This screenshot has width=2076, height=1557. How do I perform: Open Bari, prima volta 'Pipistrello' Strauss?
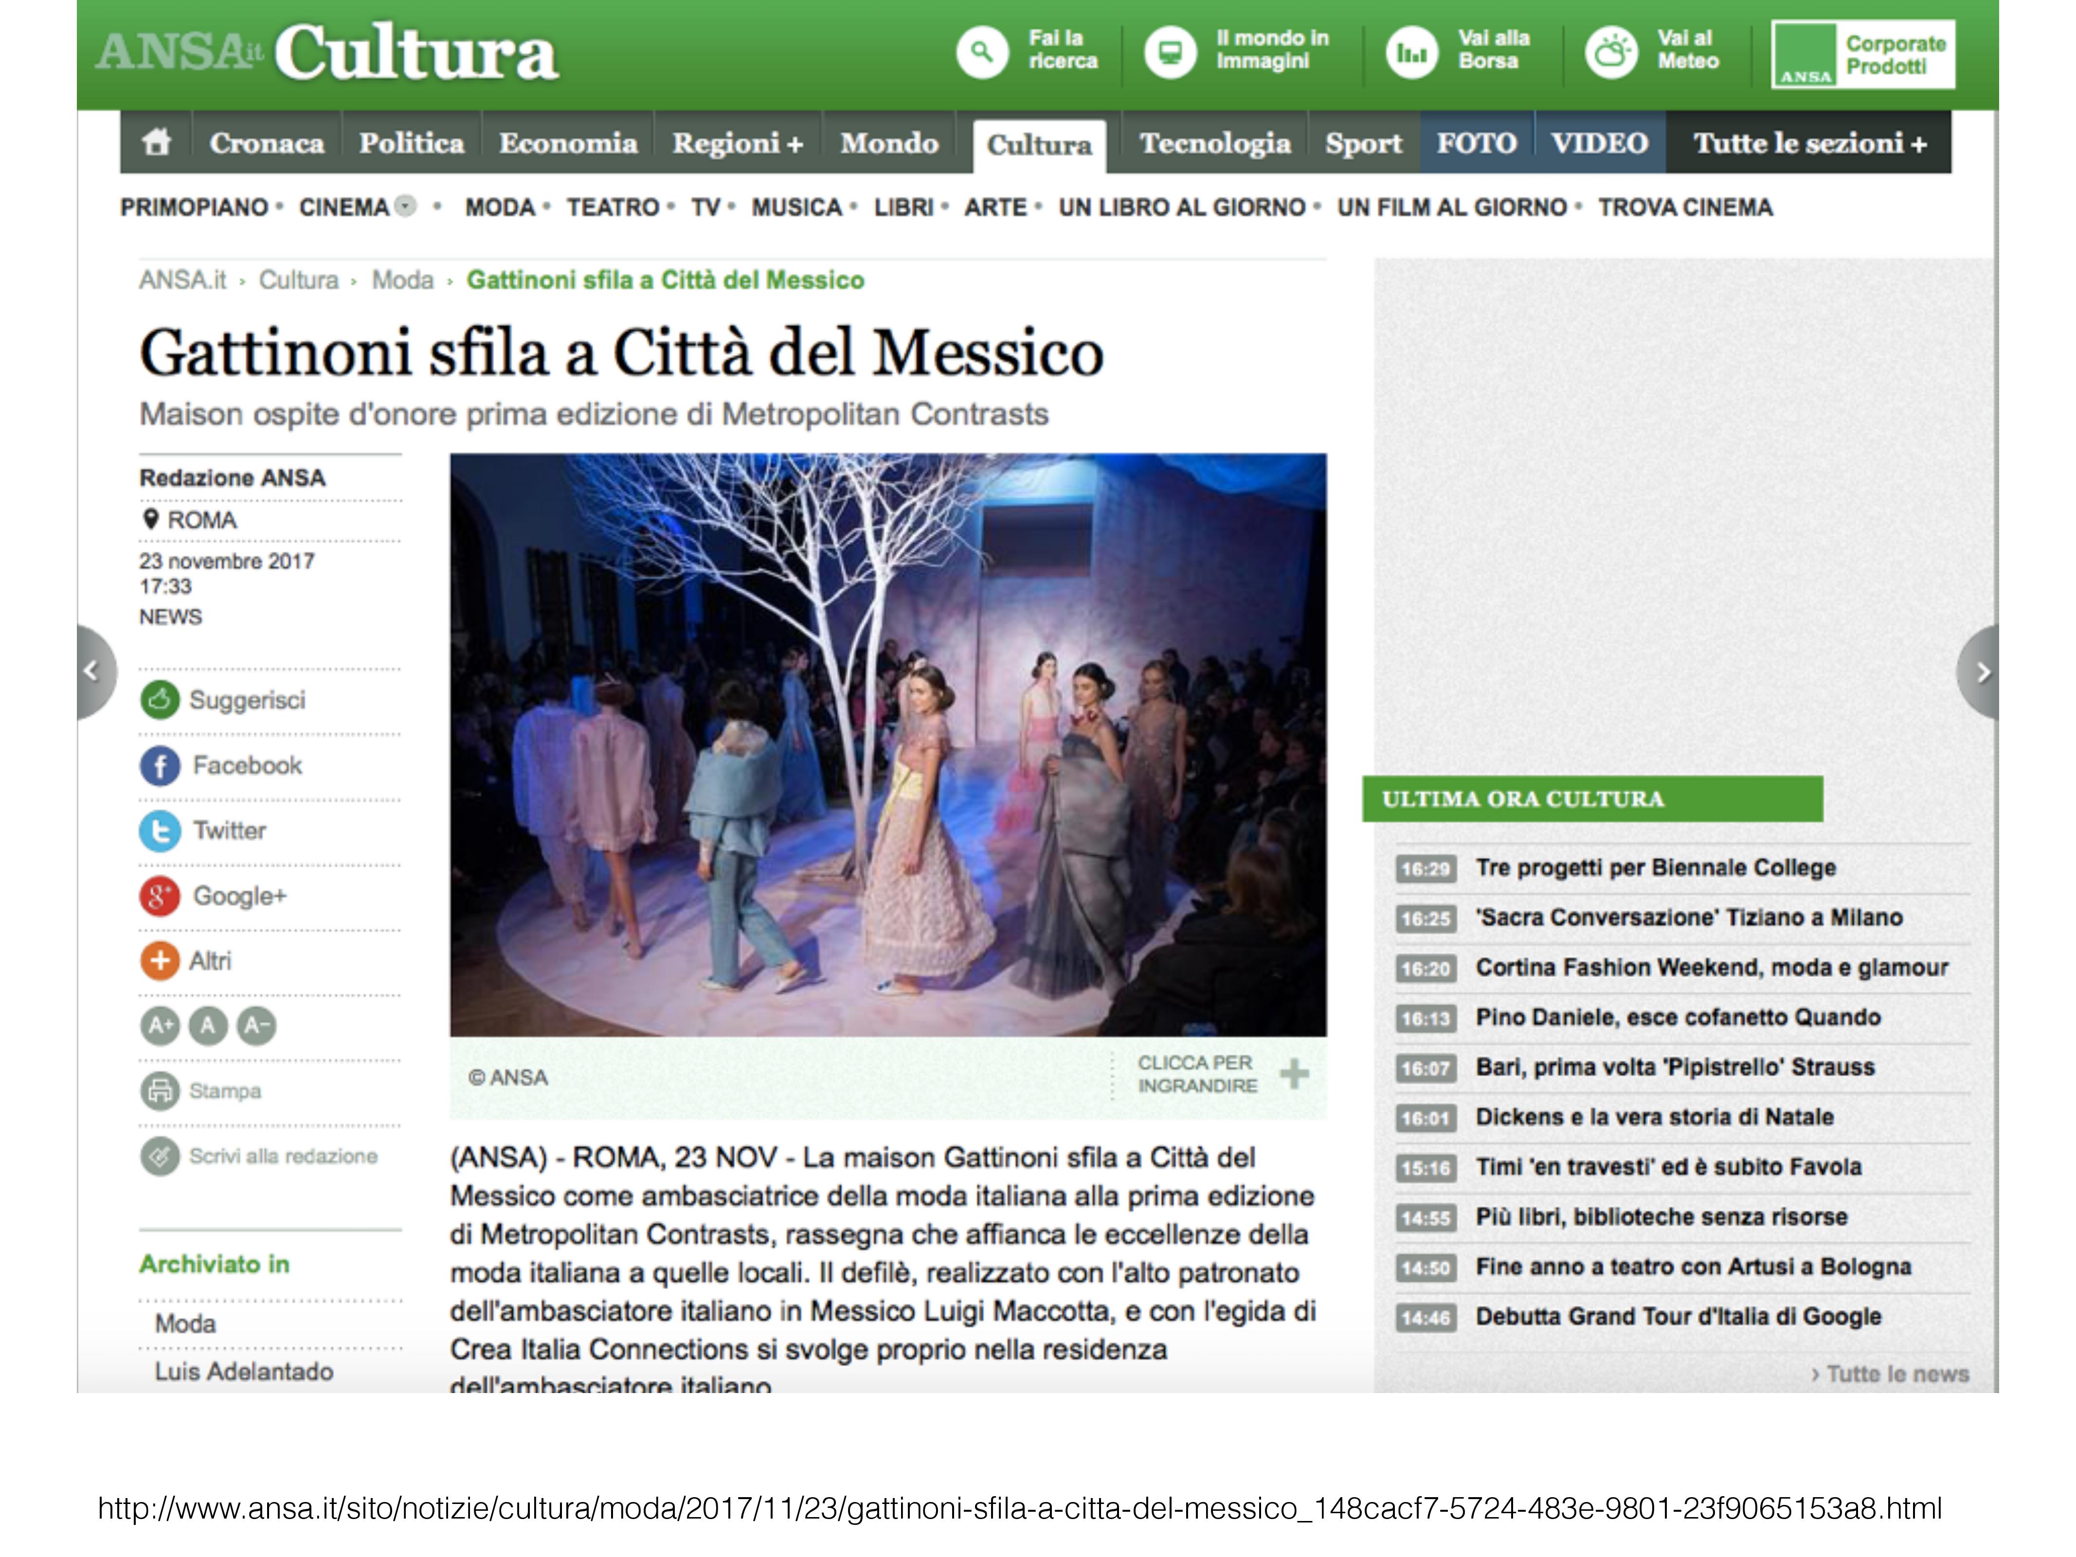1675,1067
